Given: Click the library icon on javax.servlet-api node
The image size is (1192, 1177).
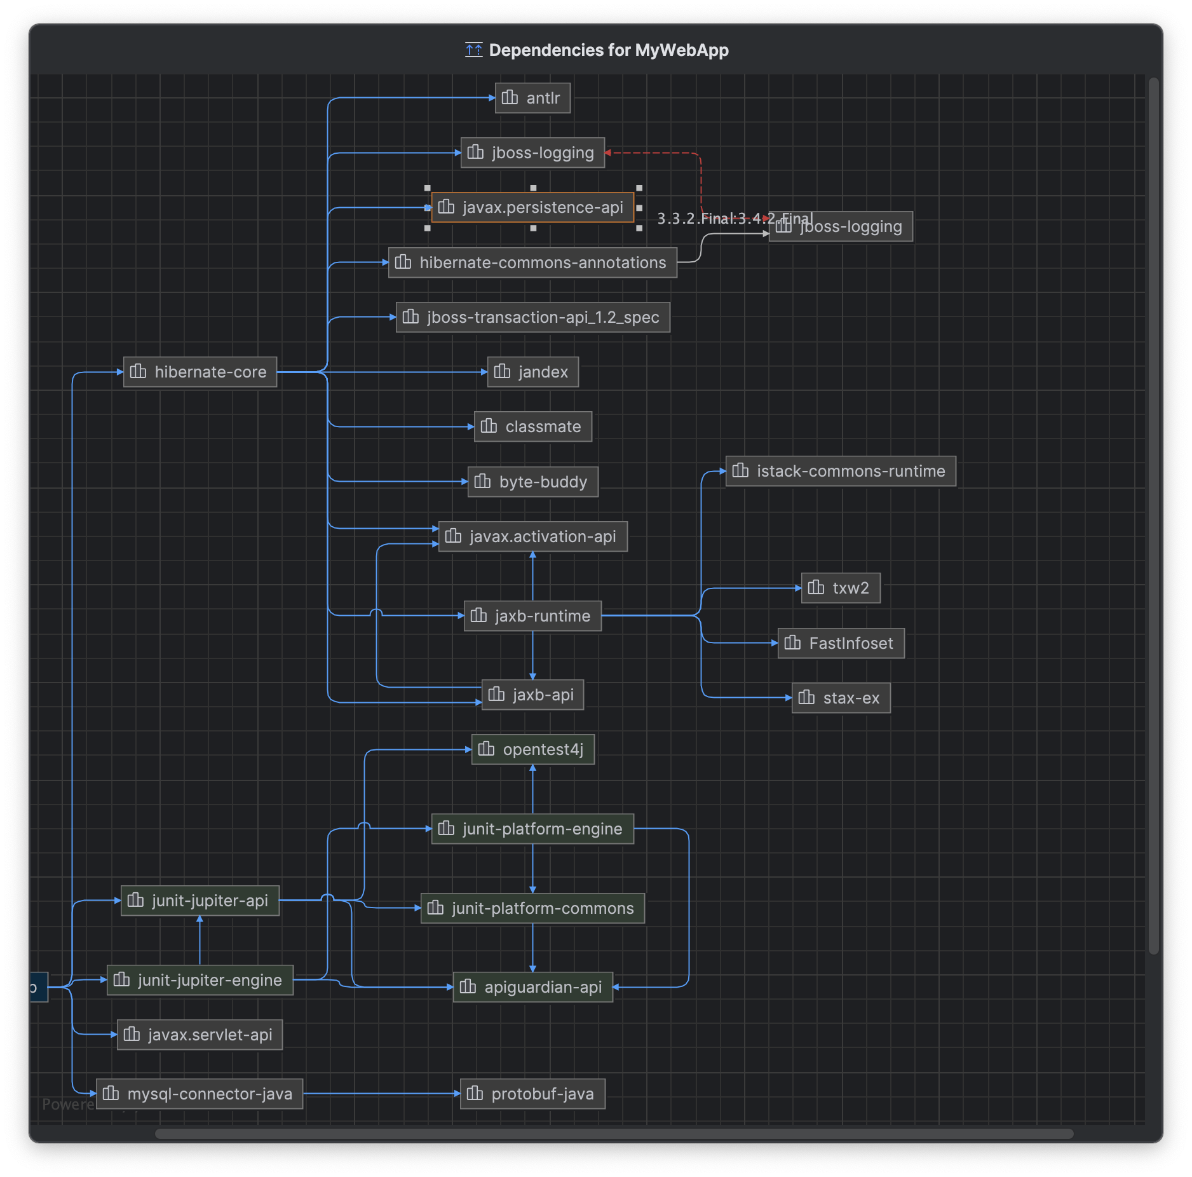Looking at the screenshot, I should pyautogui.click(x=132, y=1034).
